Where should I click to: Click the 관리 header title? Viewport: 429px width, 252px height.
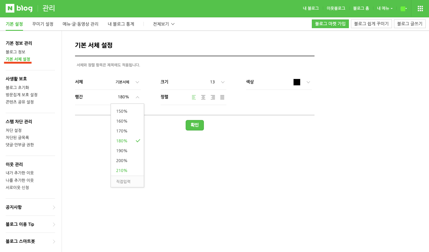(49, 8)
